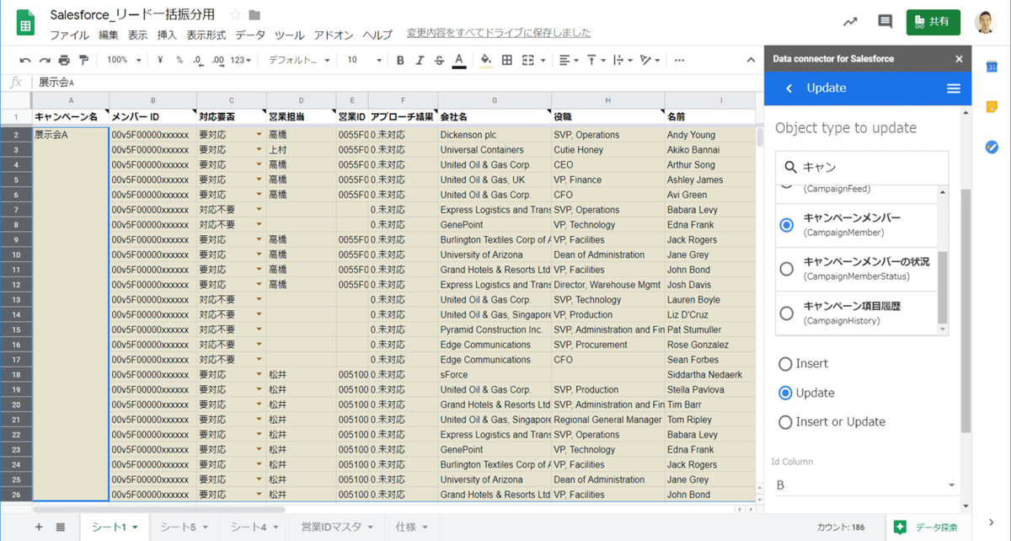The width and height of the screenshot is (1011, 541).
Task: Format cells as yen currency
Action: [x=160, y=61]
